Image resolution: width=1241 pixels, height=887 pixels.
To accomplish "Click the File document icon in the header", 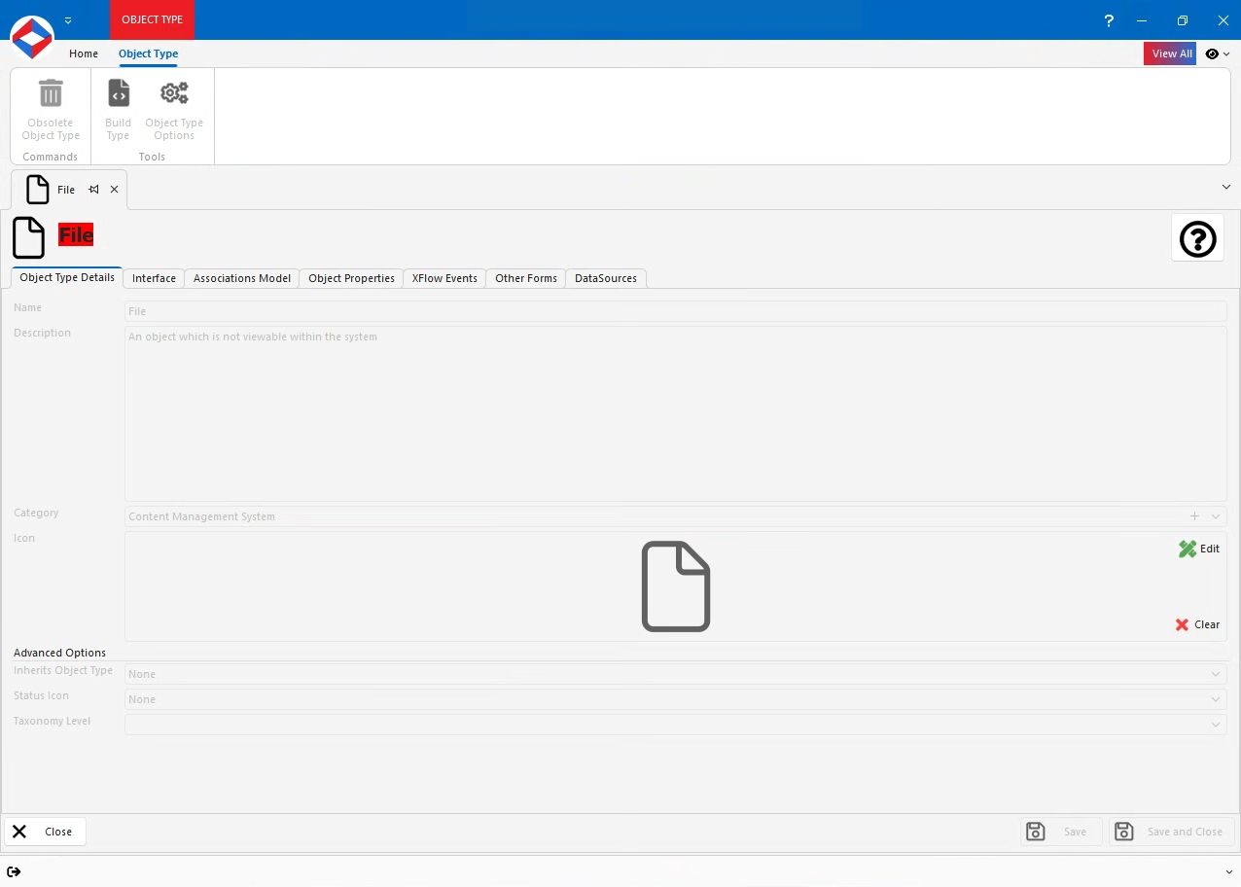I will click(x=28, y=237).
